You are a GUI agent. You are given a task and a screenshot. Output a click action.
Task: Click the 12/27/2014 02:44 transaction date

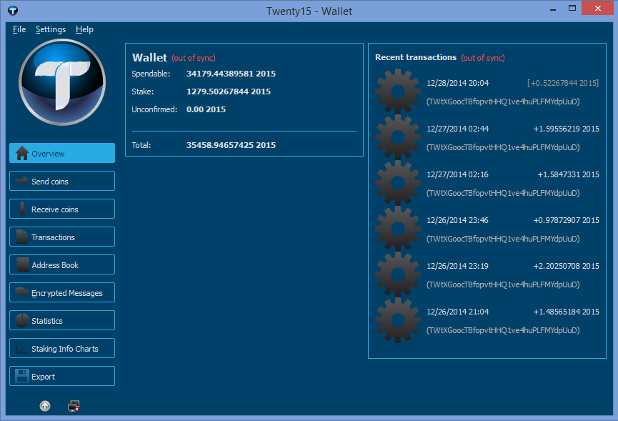pyautogui.click(x=457, y=129)
